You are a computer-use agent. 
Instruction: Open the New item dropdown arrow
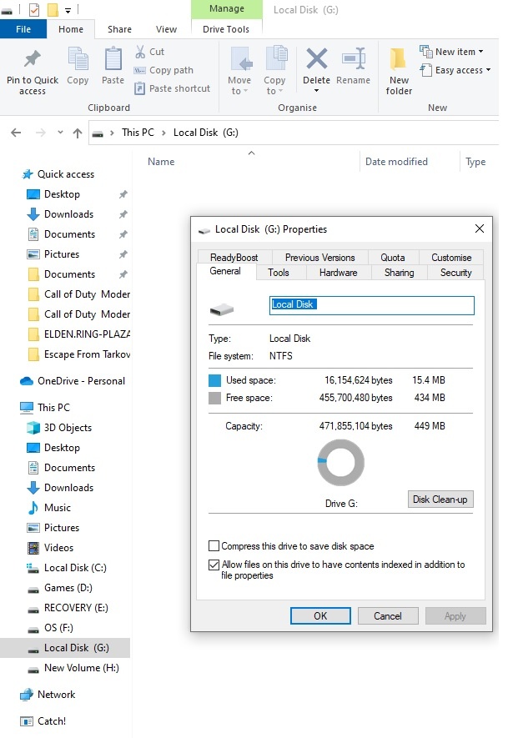coord(481,52)
